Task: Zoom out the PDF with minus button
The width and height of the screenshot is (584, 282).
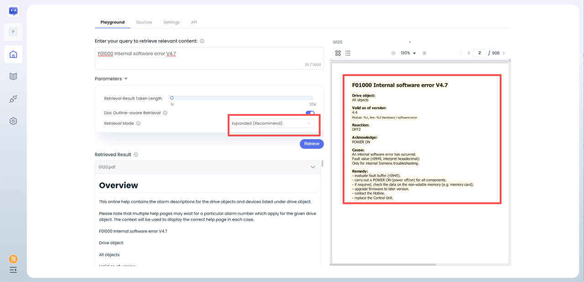Action: (393, 53)
